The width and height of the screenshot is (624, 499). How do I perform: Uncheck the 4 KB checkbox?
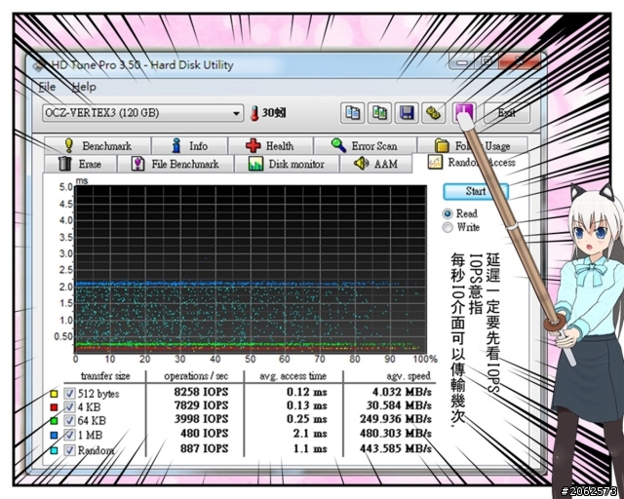69,407
